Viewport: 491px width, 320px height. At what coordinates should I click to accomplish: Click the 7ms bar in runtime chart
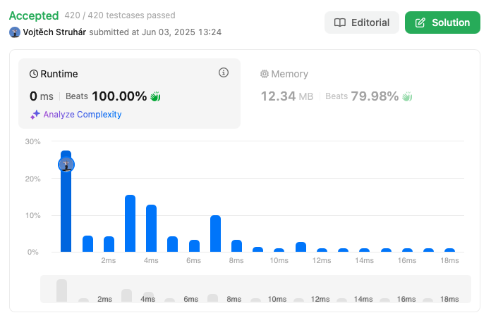(x=215, y=233)
